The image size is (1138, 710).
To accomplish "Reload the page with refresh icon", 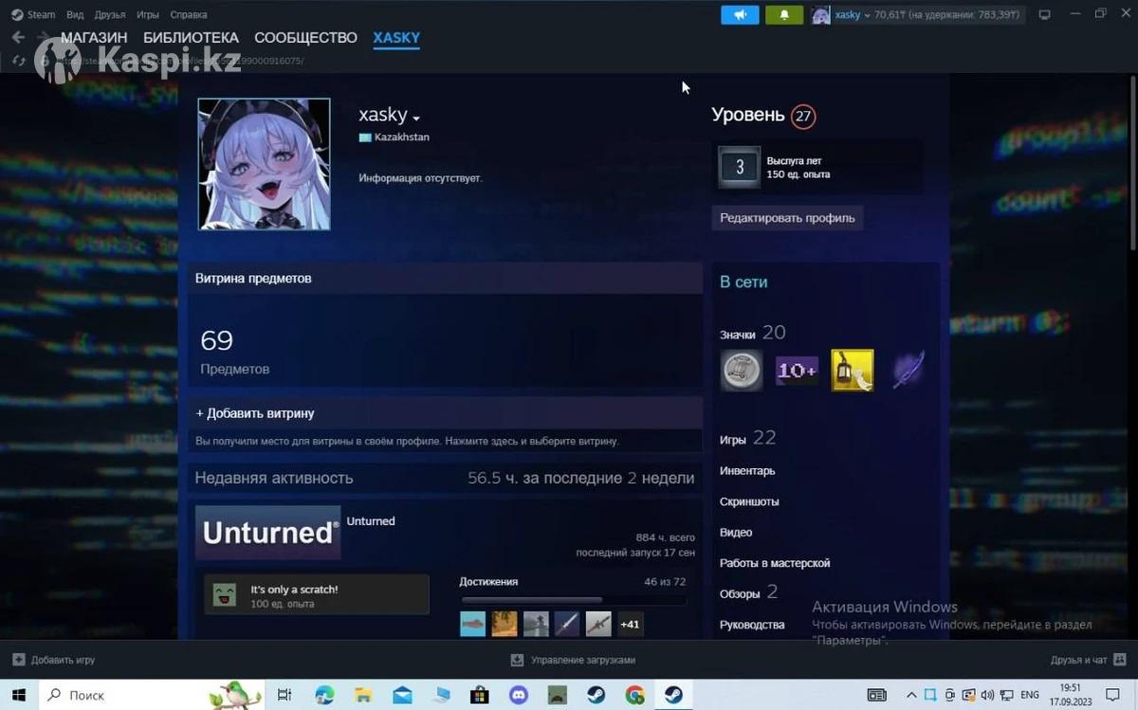I will pos(18,61).
